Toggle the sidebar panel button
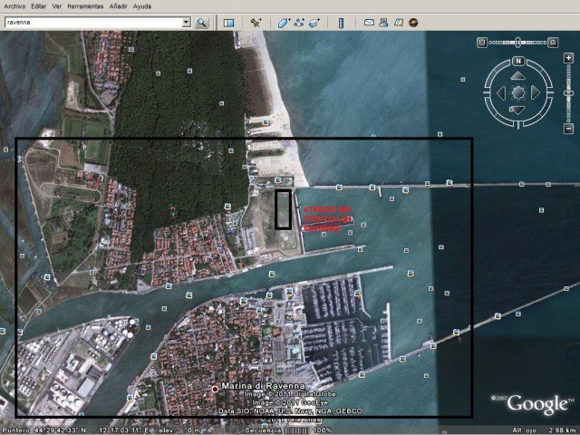 pyautogui.click(x=229, y=22)
